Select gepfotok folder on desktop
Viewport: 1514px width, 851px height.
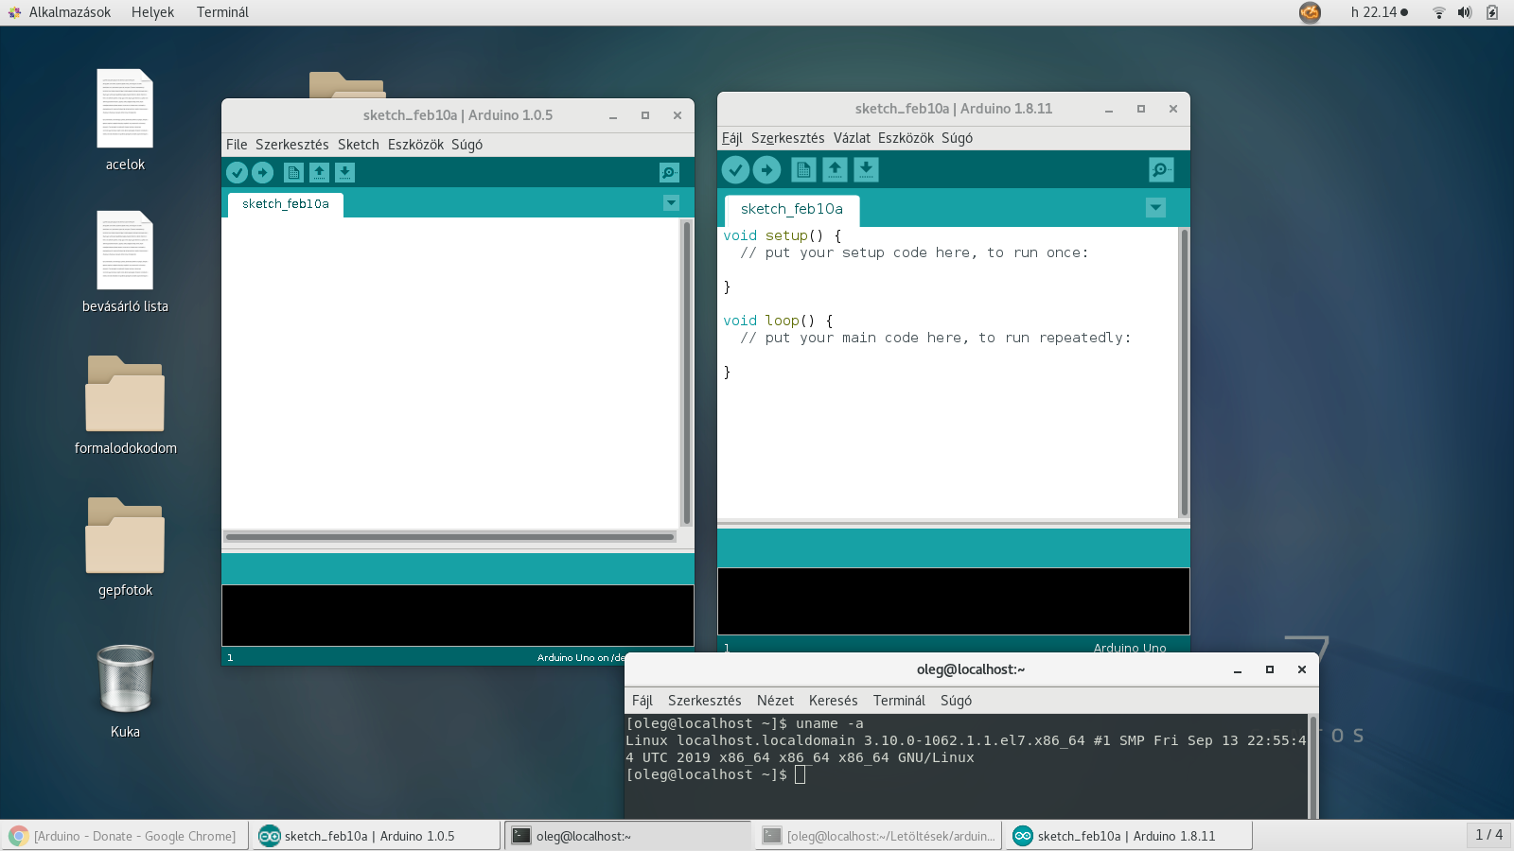point(125,547)
